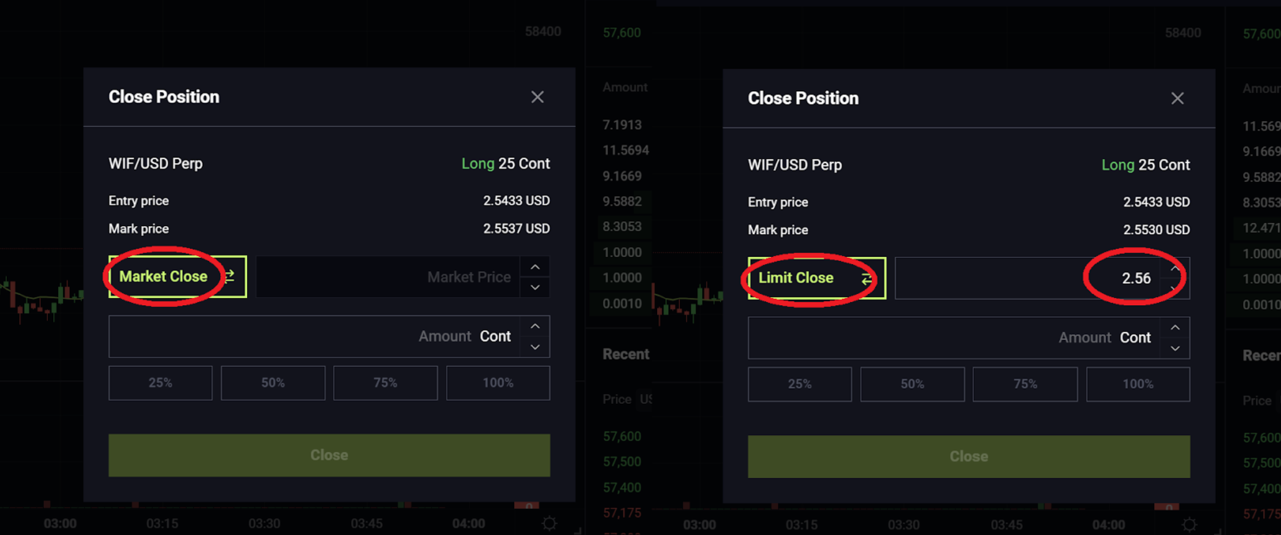Open chart settings gear in right chart
Viewport: 1281px width, 535px height.
1190,525
